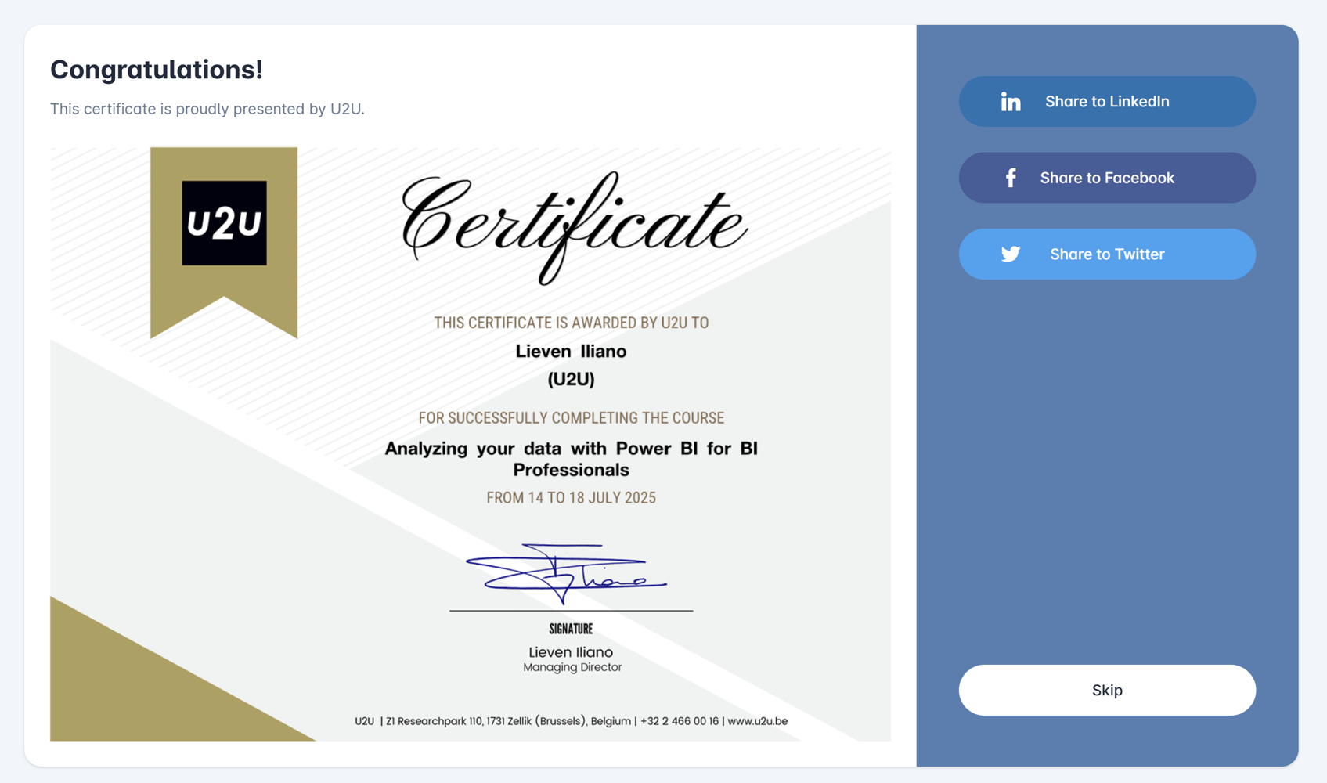Share certificate to LinkedIn button label
This screenshot has width=1327, height=783.
(x=1107, y=102)
